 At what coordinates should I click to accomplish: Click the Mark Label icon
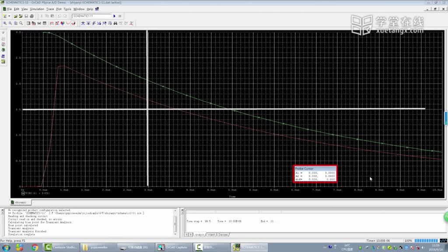[x=131, y=24]
